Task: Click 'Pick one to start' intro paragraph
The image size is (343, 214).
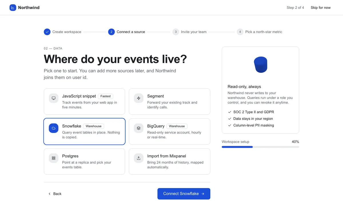Action: 110,74
